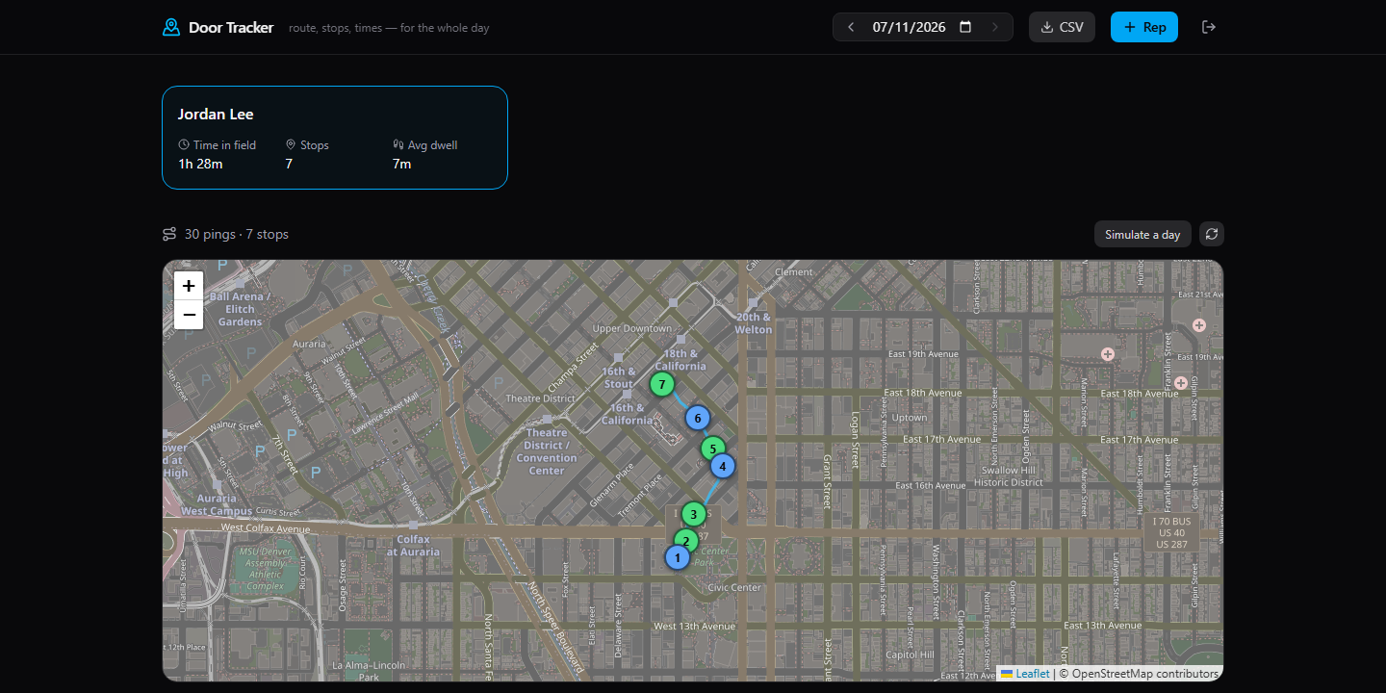The width and height of the screenshot is (1386, 693).
Task: Zoom in on the map
Action: (x=189, y=286)
